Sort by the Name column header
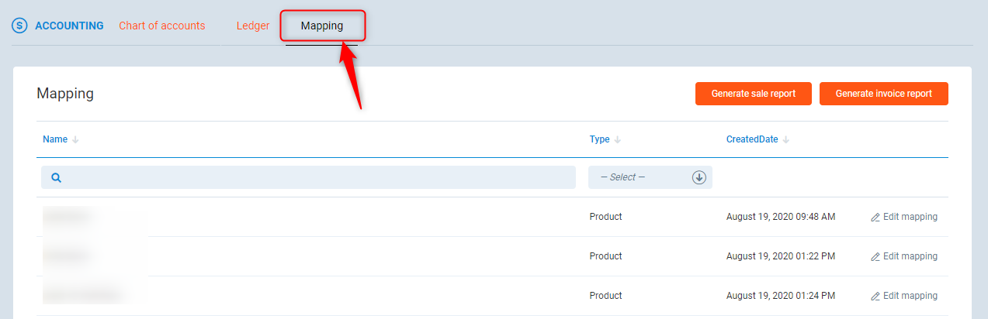This screenshot has width=988, height=319. [55, 139]
